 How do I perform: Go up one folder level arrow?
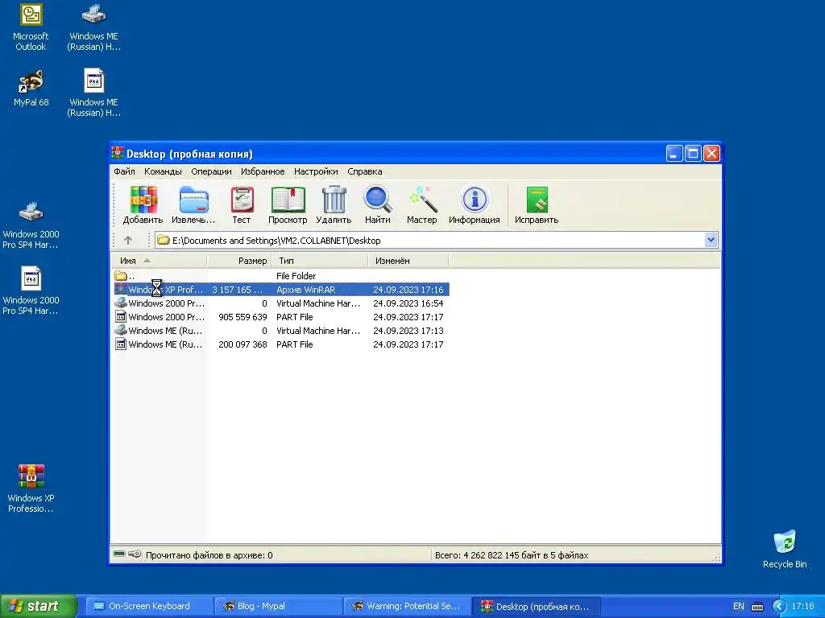128,240
